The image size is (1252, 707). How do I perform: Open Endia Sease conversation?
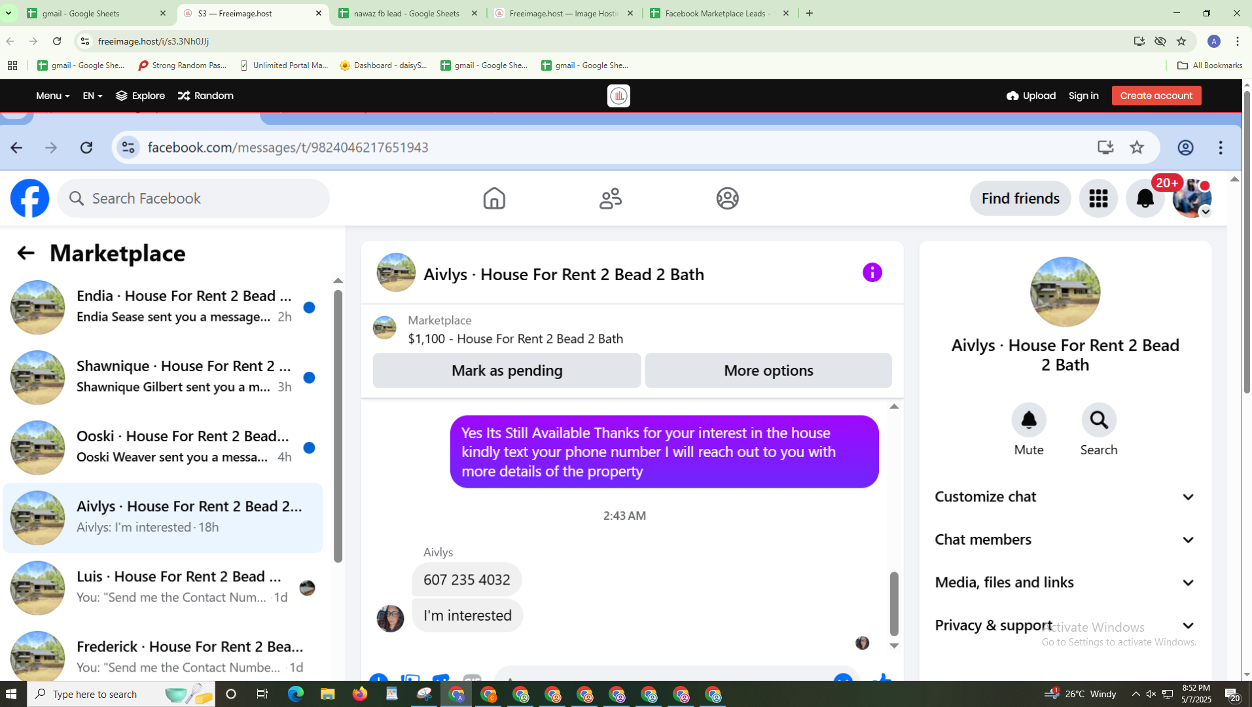click(163, 307)
